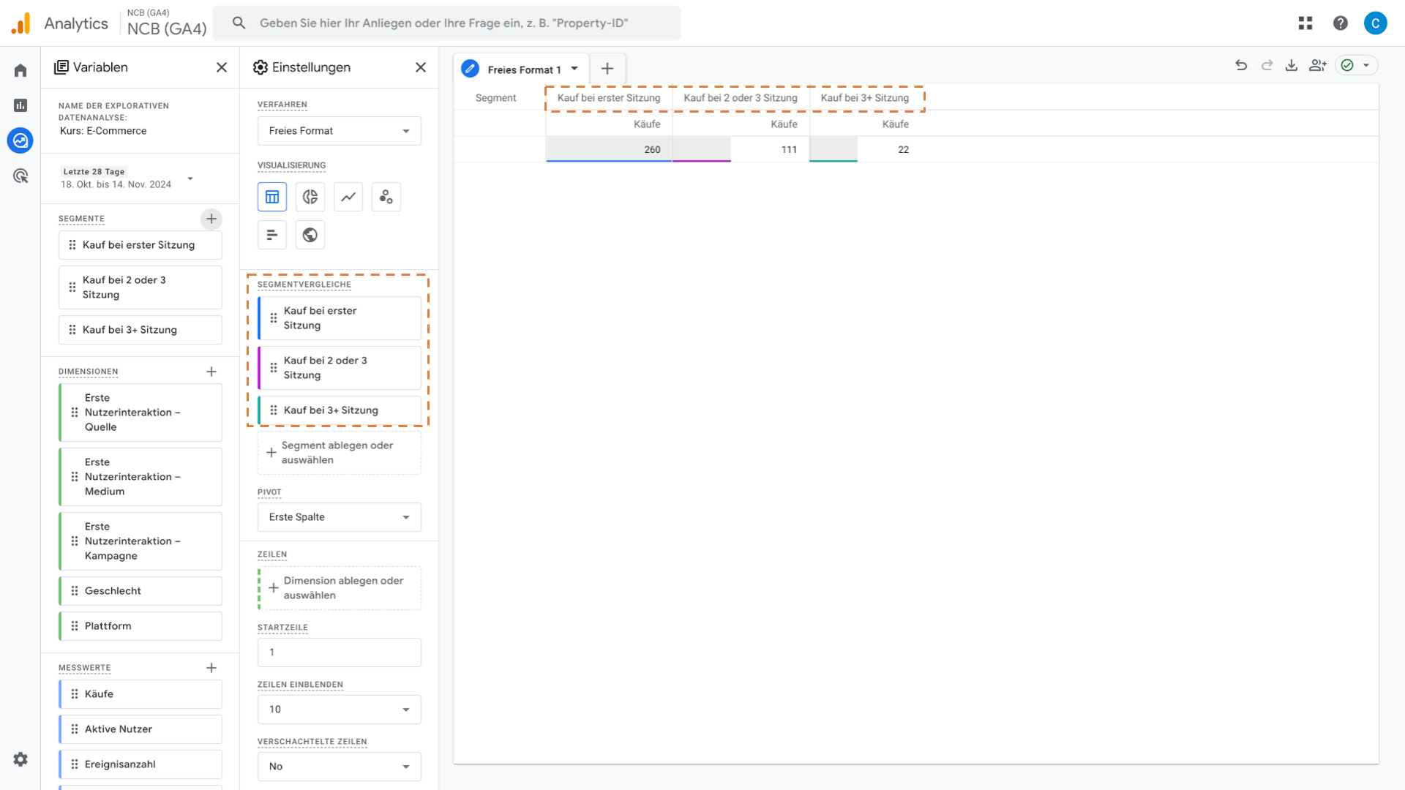Open the Explore section in sidebar
This screenshot has width=1405, height=790.
pyautogui.click(x=20, y=140)
